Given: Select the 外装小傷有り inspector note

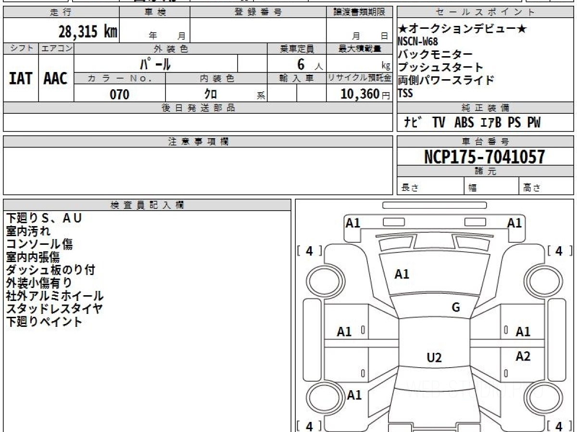Looking at the screenshot, I should [39, 283].
